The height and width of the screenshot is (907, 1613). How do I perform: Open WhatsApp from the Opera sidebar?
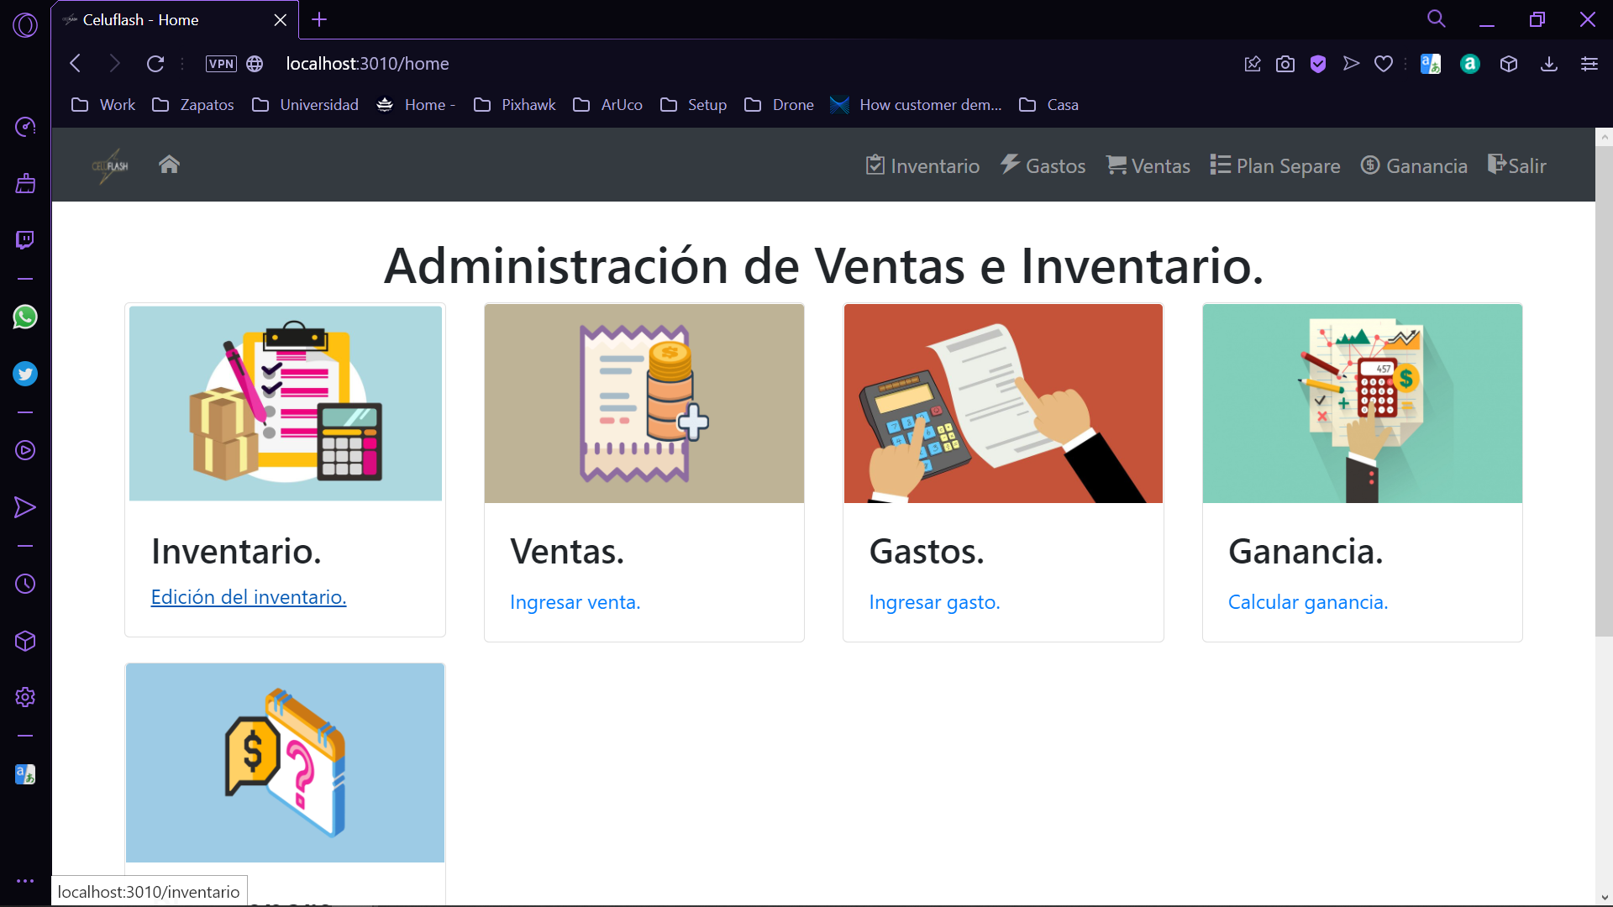[25, 317]
